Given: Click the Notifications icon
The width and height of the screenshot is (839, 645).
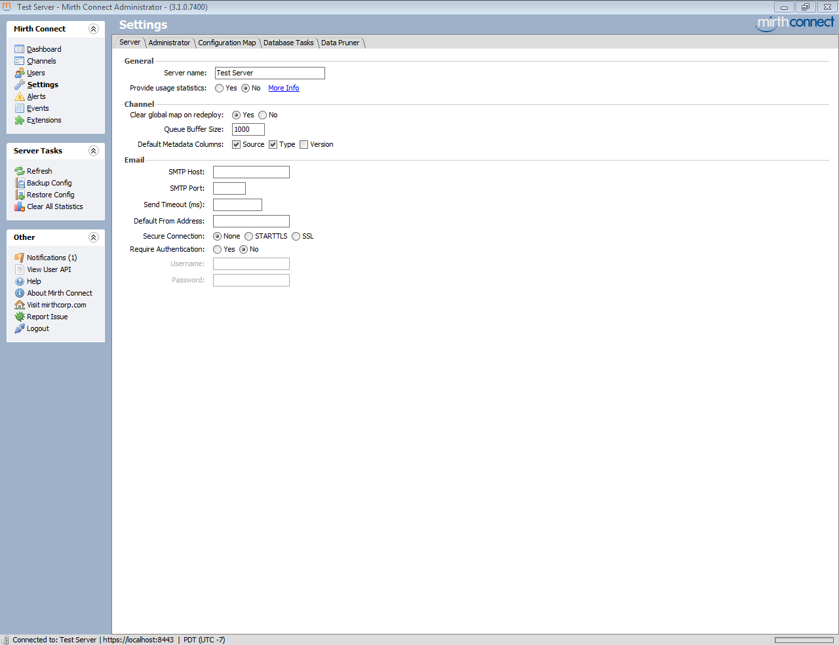Looking at the screenshot, I should (20, 258).
